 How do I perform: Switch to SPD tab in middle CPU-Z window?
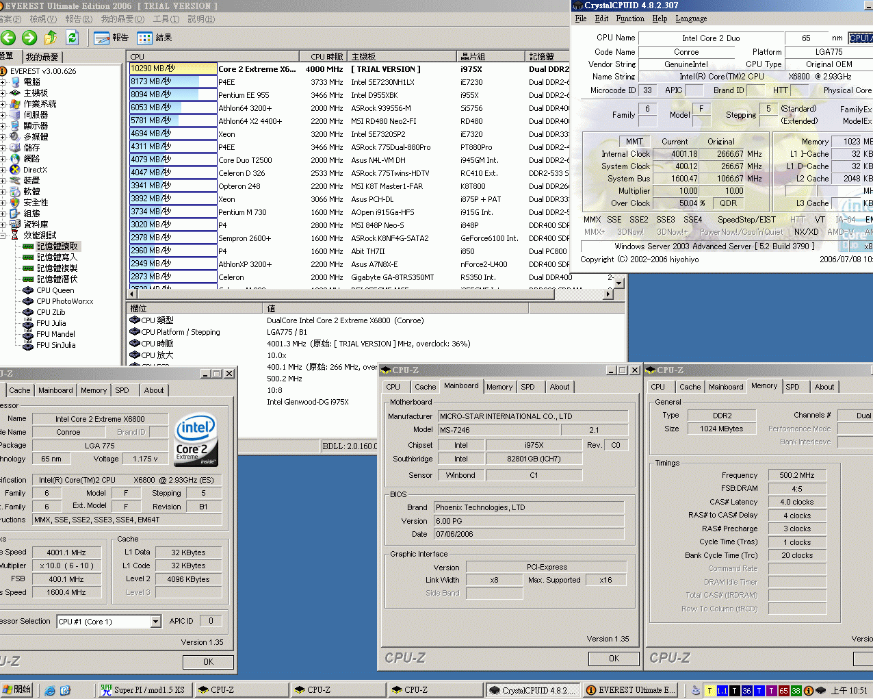[527, 387]
